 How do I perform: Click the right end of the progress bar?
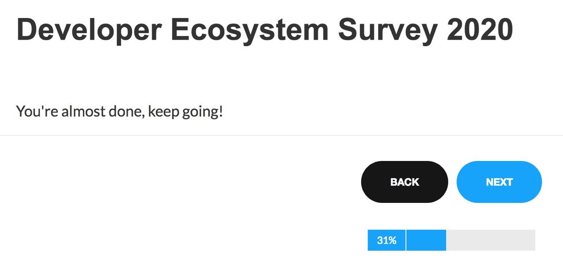click(533, 240)
